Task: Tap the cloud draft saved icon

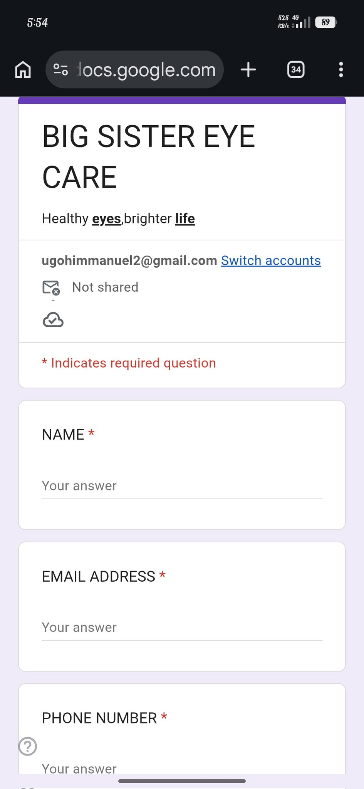Action: (53, 320)
